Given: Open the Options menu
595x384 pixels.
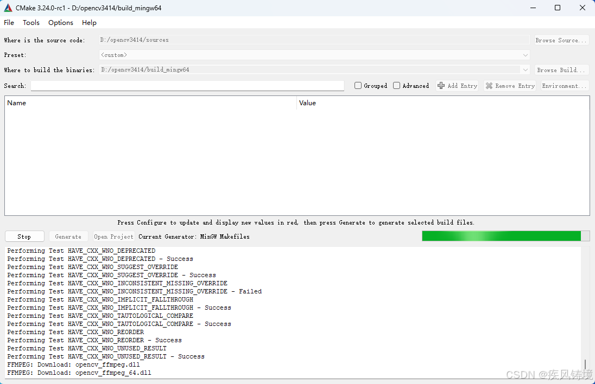Looking at the screenshot, I should pos(61,23).
